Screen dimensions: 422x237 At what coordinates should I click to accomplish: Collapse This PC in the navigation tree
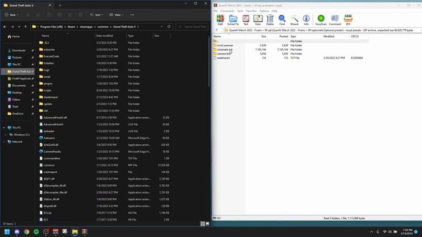click(x=4, y=128)
